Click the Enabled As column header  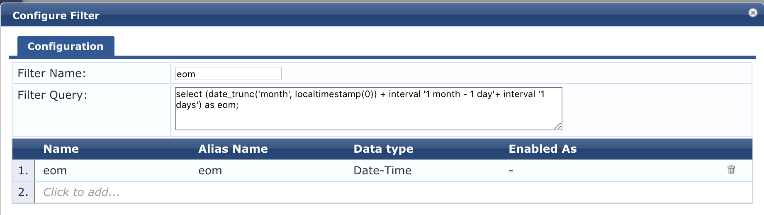[x=543, y=149]
